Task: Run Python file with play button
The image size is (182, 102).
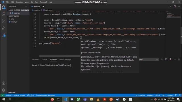Action: (170, 6)
